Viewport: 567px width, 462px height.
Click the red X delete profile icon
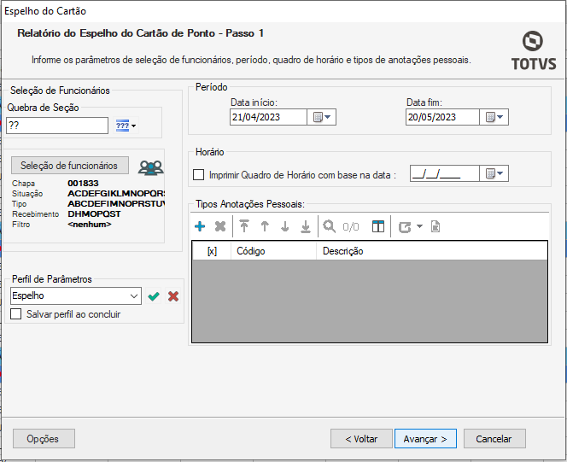tap(173, 296)
